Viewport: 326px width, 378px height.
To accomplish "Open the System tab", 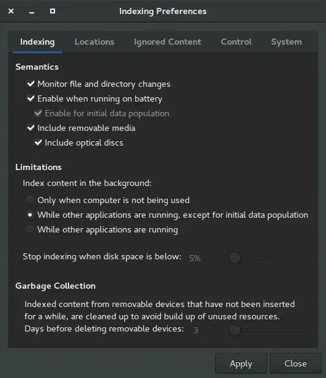I will click(x=286, y=42).
